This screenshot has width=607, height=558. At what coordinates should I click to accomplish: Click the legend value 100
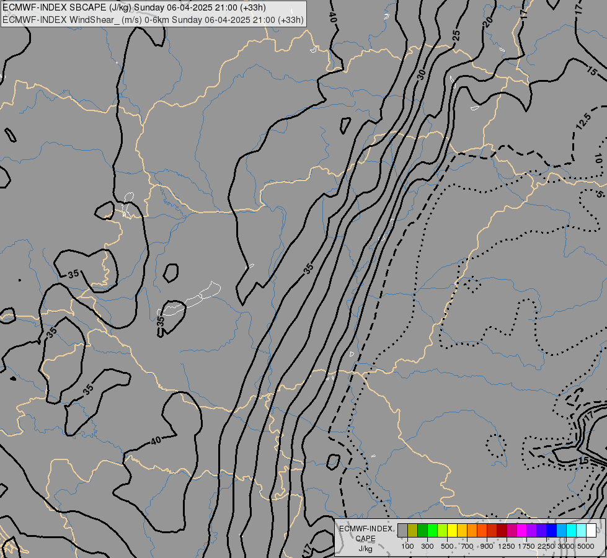click(x=407, y=546)
